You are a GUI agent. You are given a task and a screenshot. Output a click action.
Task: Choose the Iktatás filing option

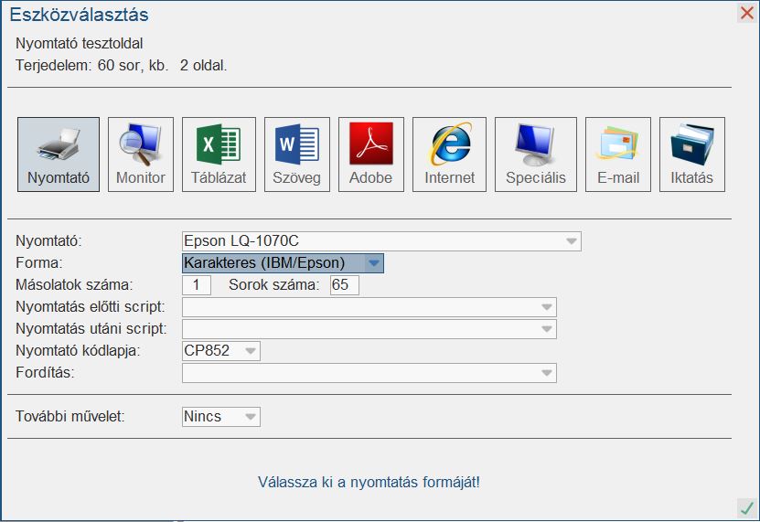[692, 154]
